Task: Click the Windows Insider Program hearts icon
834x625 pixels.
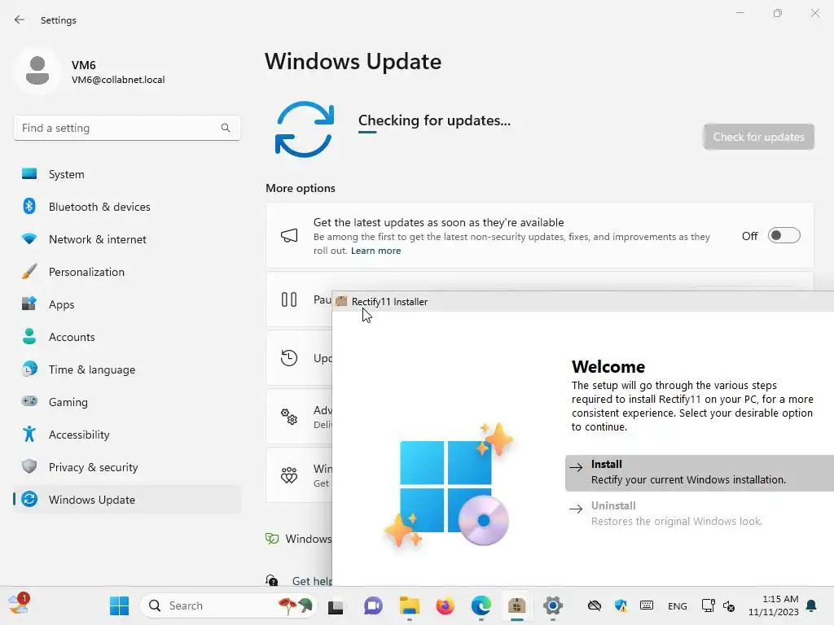Action: tap(289, 475)
